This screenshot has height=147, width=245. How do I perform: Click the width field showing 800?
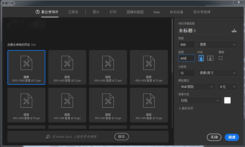pos(187,45)
